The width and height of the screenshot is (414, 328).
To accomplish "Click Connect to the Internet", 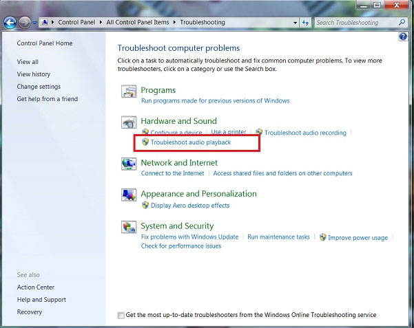I will (x=172, y=173).
